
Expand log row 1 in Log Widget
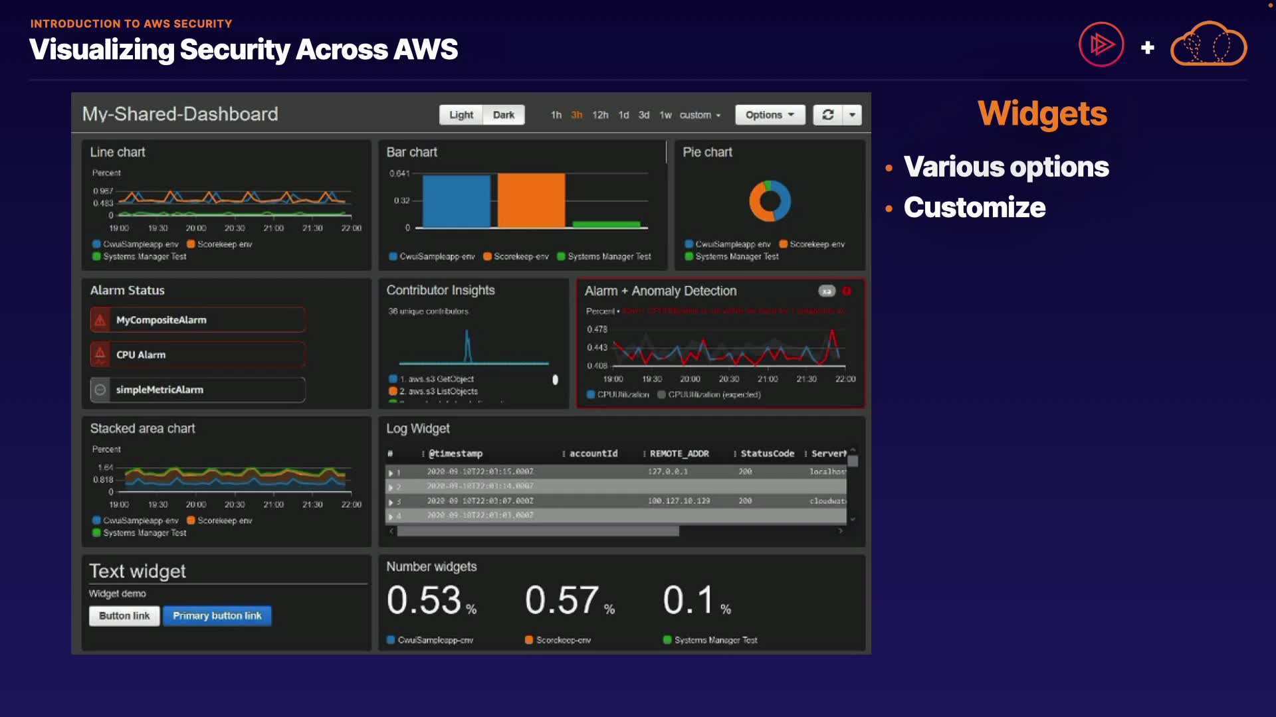coord(391,473)
